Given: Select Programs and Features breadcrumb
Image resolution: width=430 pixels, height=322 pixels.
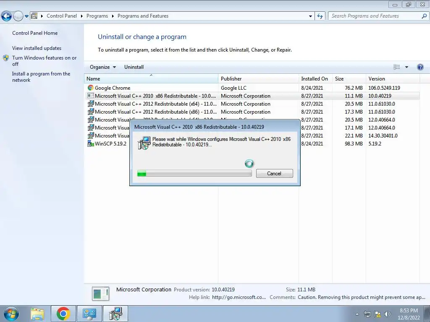Looking at the screenshot, I should pos(143,16).
